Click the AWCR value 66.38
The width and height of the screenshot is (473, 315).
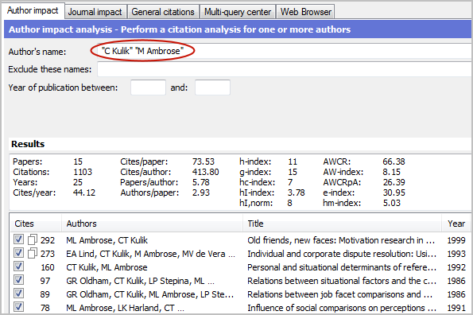pyautogui.click(x=394, y=161)
